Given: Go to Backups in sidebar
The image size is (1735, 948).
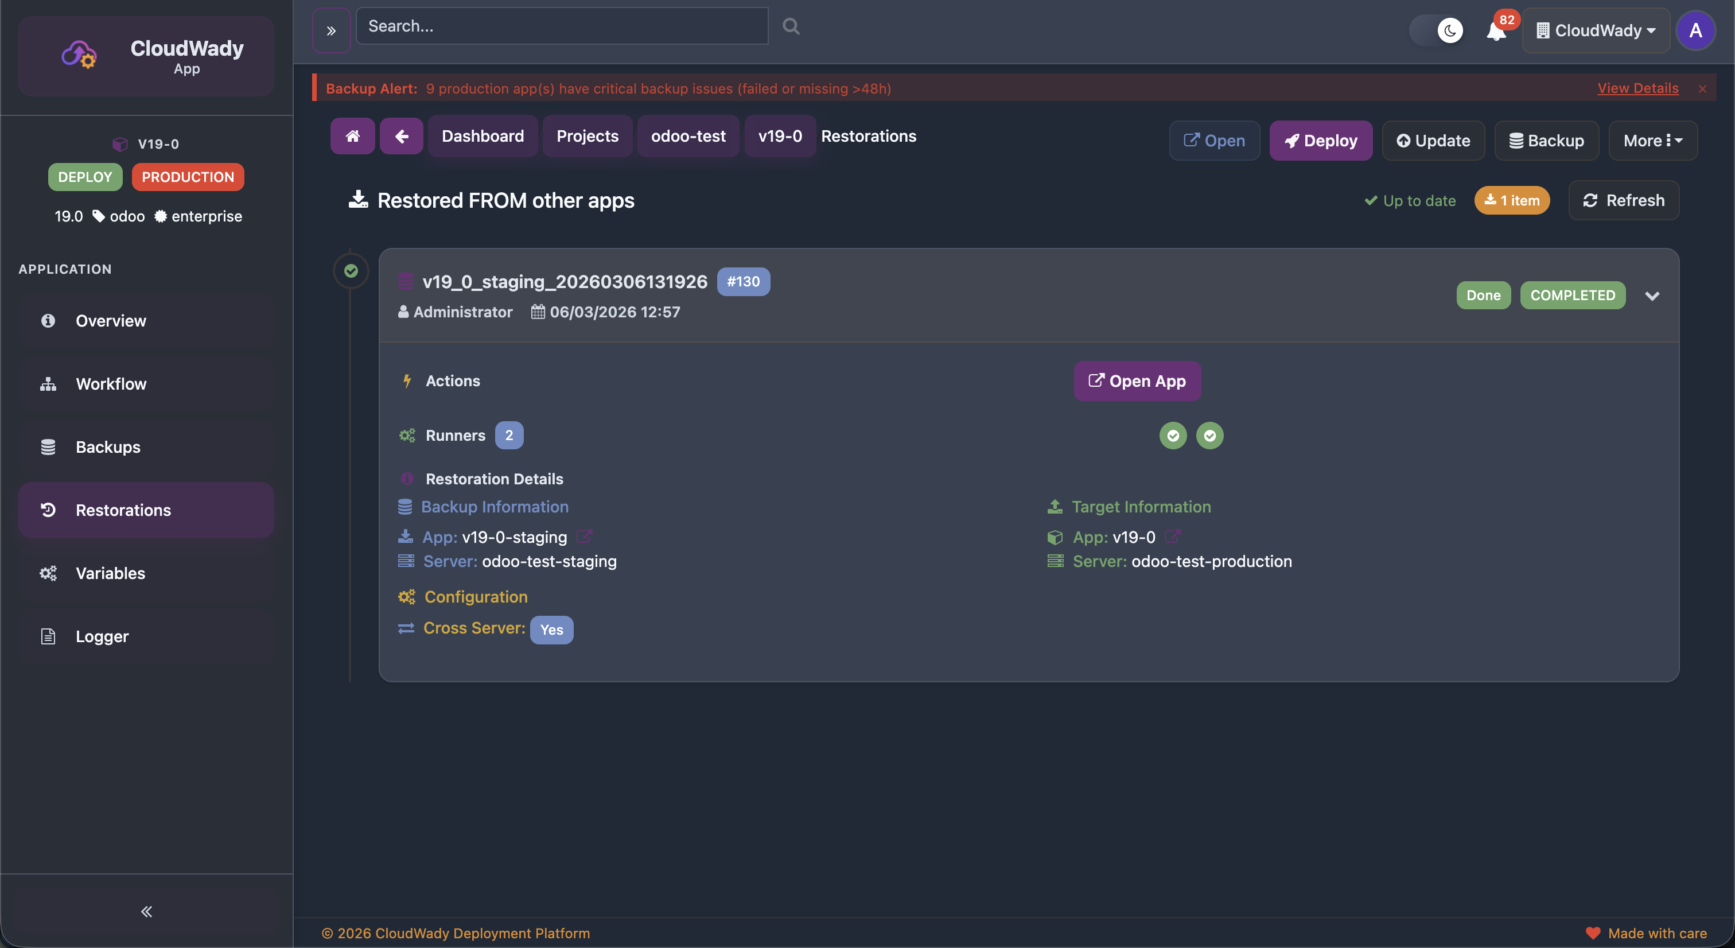Looking at the screenshot, I should 108,446.
